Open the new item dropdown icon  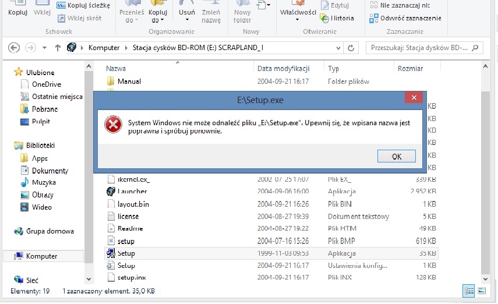[263, 5]
